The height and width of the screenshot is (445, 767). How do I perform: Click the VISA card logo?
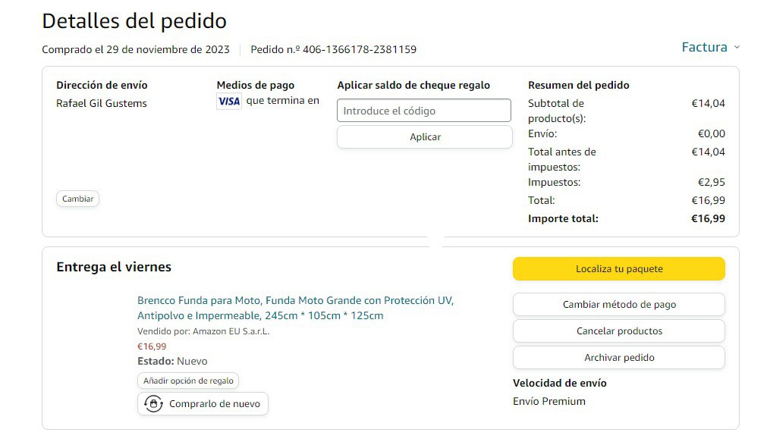point(228,101)
